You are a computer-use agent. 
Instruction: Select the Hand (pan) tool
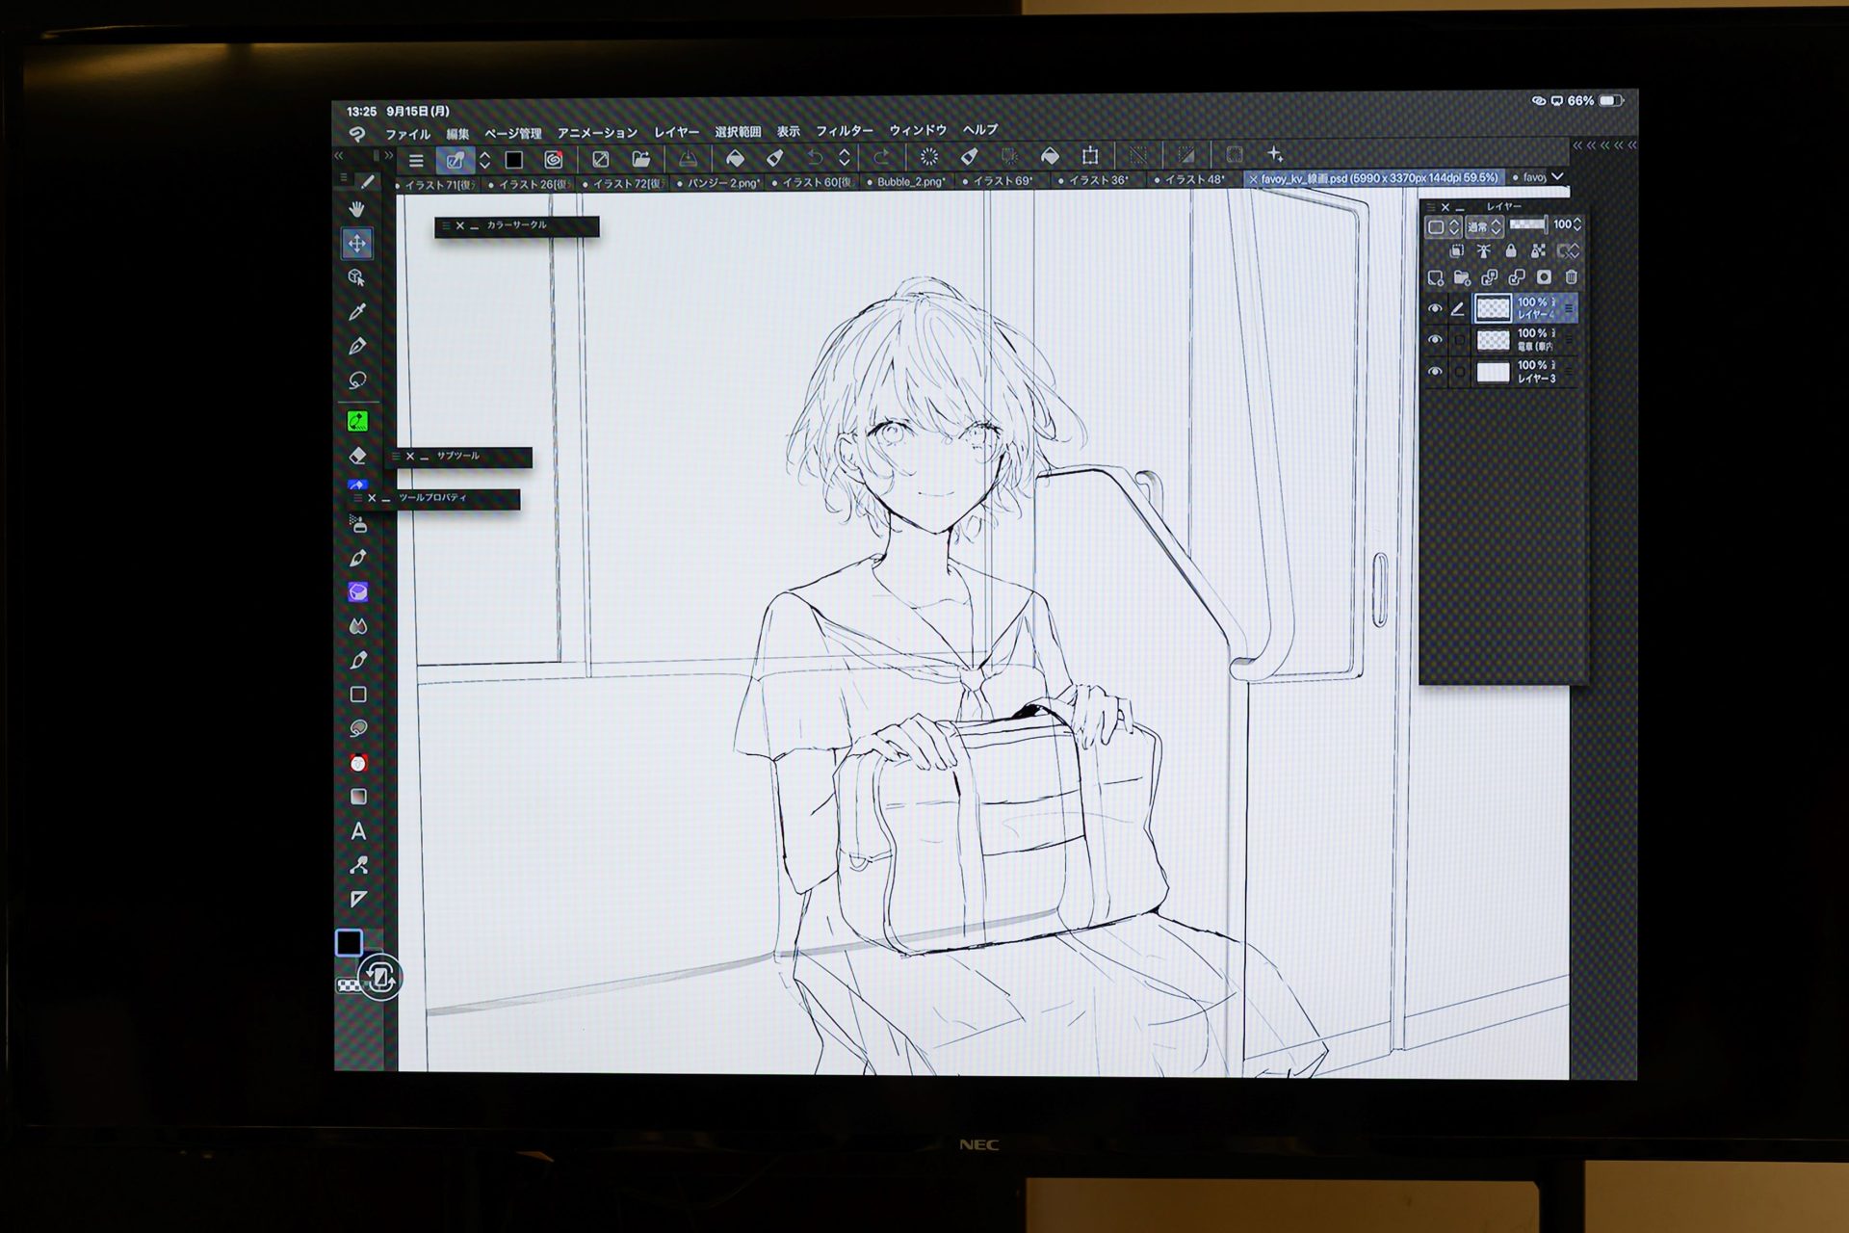click(x=357, y=209)
